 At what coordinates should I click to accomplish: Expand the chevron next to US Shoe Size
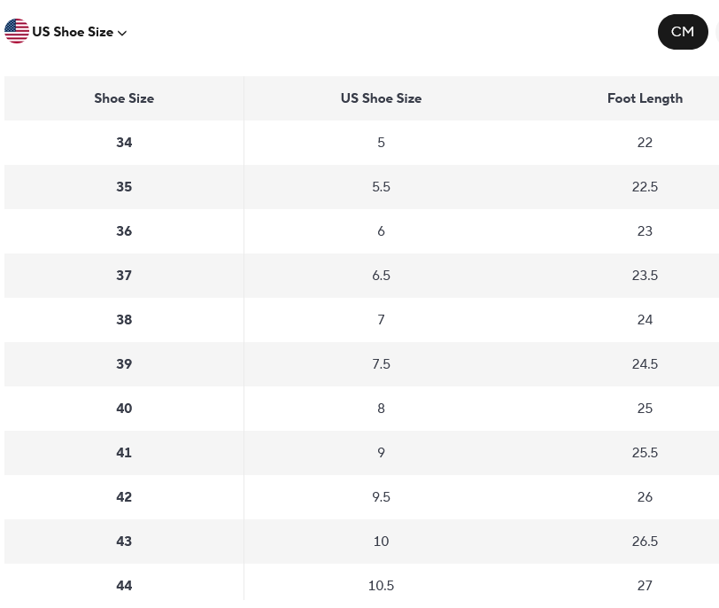point(122,33)
